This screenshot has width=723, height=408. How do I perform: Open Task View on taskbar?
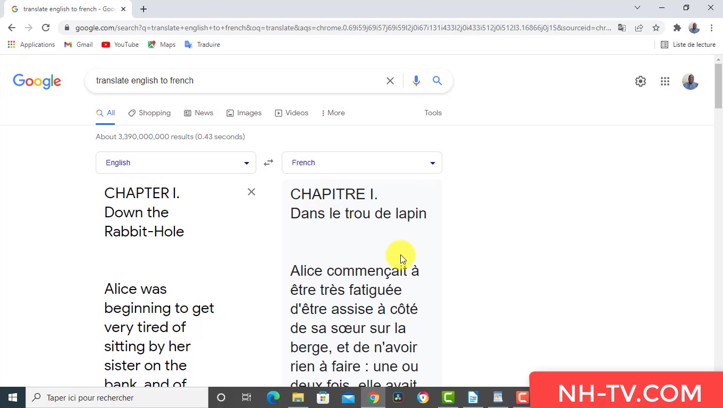coord(247,397)
